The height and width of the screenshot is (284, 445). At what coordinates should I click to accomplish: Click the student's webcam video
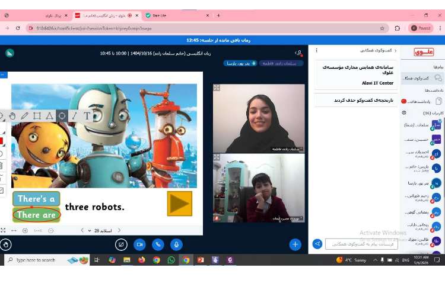pyautogui.click(x=259, y=188)
